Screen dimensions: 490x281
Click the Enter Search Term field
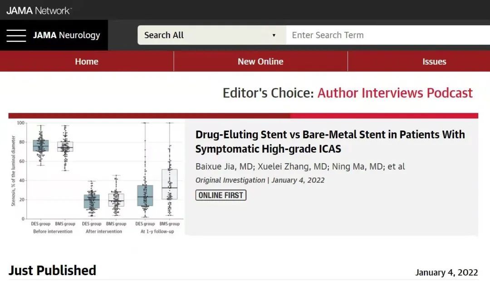coord(388,35)
